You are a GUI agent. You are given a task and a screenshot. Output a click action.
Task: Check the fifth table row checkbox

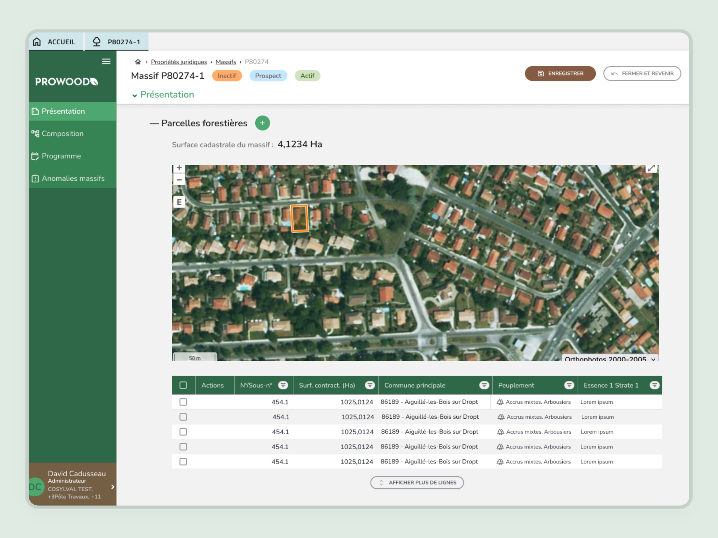(x=184, y=462)
